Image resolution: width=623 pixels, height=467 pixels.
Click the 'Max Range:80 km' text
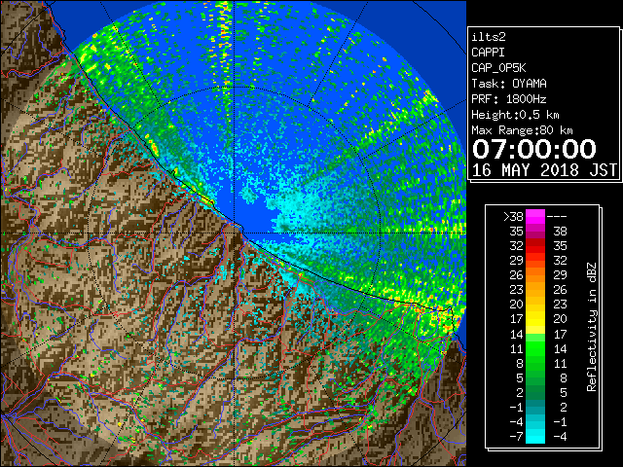click(522, 130)
